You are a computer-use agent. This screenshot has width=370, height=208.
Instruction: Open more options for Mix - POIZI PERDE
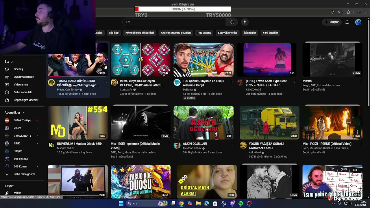(x=361, y=144)
